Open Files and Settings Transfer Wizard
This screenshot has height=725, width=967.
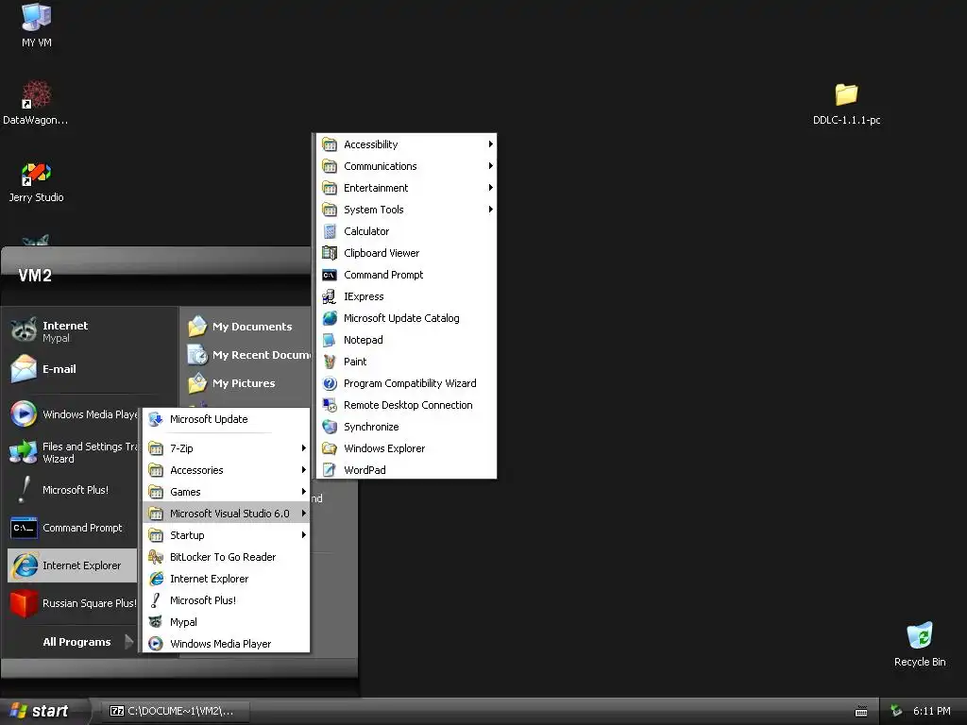click(x=73, y=452)
